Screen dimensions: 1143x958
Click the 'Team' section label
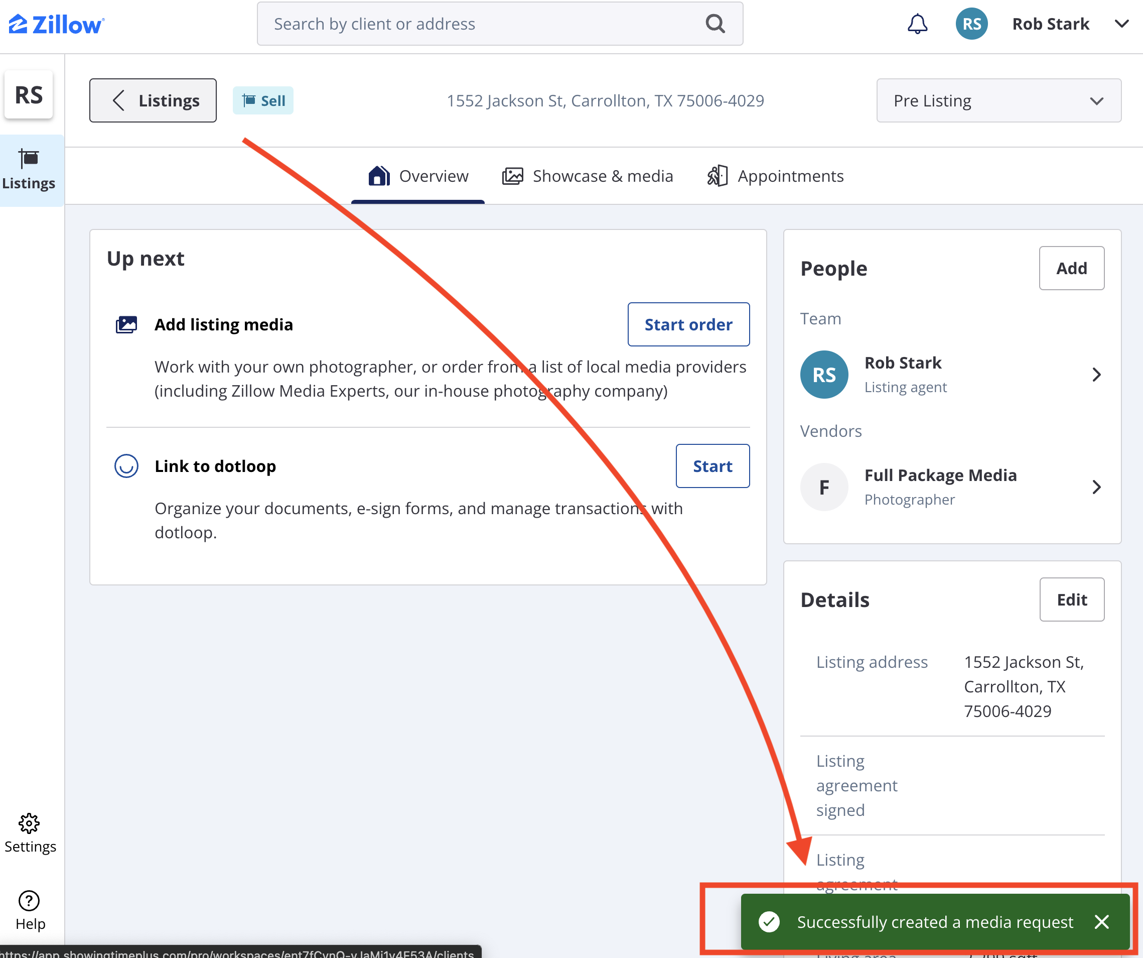pos(820,319)
